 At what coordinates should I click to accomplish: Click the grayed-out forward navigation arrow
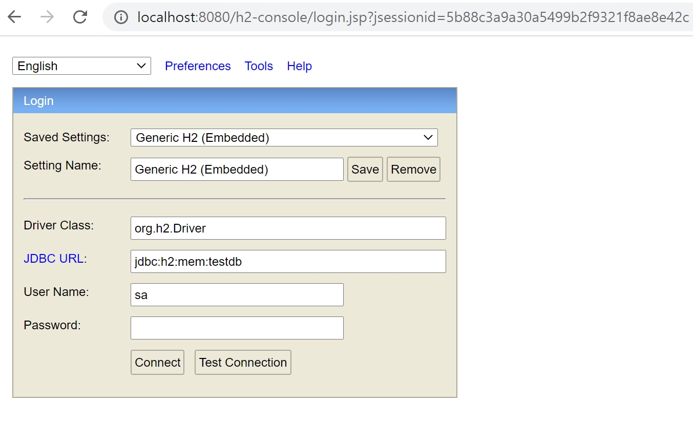point(47,17)
